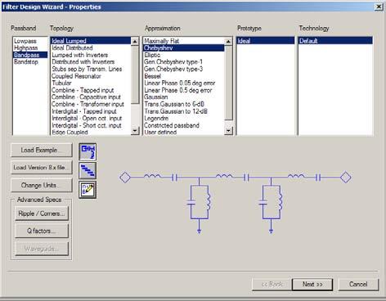Close the Filter Design Wizard dialog
386x301 pixels.
[x=379, y=7]
